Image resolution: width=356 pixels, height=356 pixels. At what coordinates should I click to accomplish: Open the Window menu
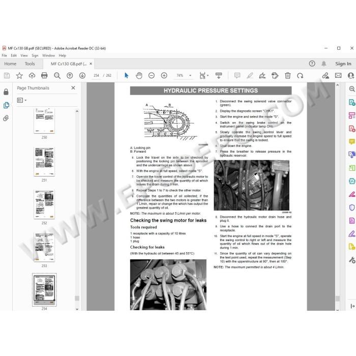pos(49,55)
